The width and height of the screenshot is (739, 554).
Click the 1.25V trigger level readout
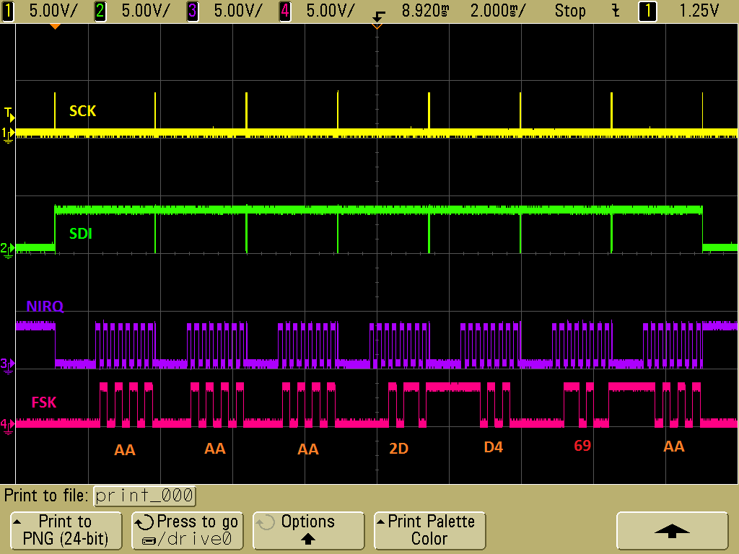click(699, 11)
